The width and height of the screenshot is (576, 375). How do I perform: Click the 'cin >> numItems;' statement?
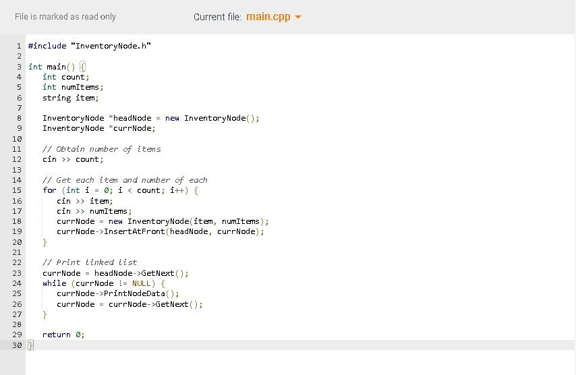pyautogui.click(x=94, y=211)
